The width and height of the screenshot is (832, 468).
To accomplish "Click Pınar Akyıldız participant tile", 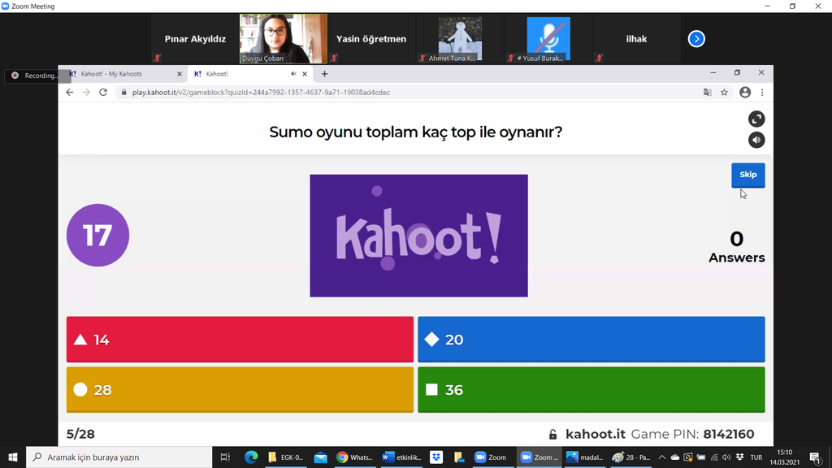I will click(195, 39).
